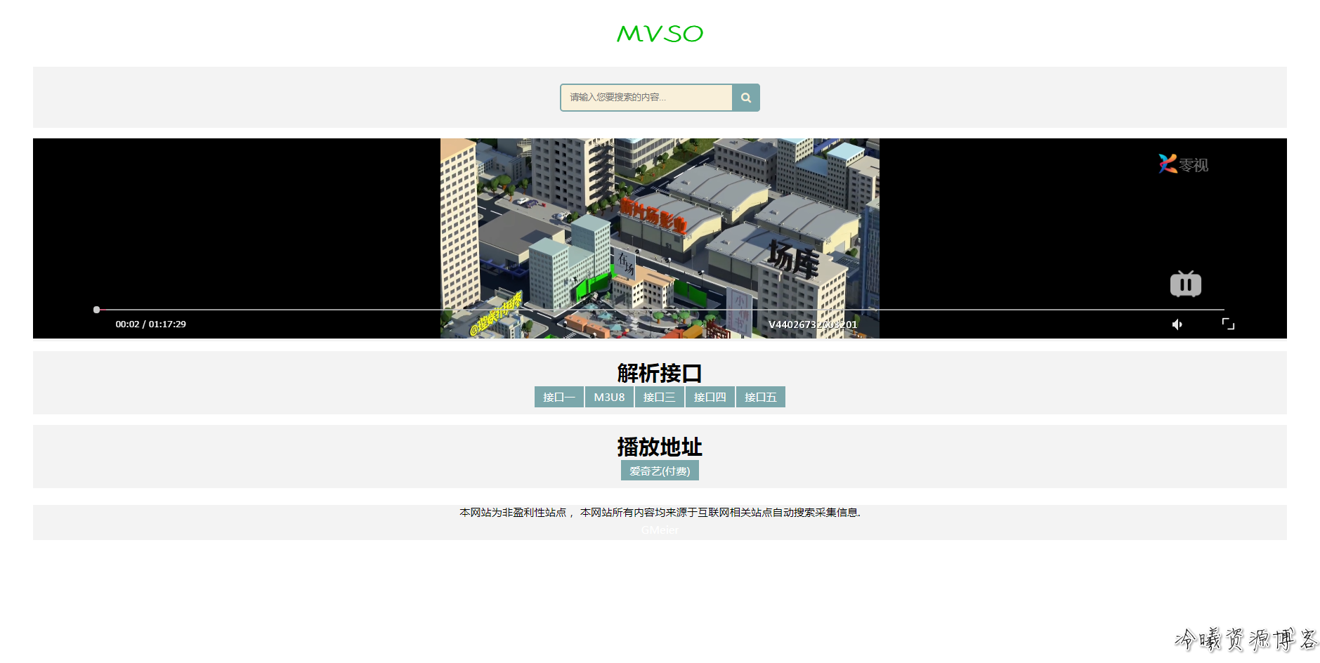The image size is (1320, 663).
Task: Select parsing interface 接口五
Action: click(x=761, y=398)
